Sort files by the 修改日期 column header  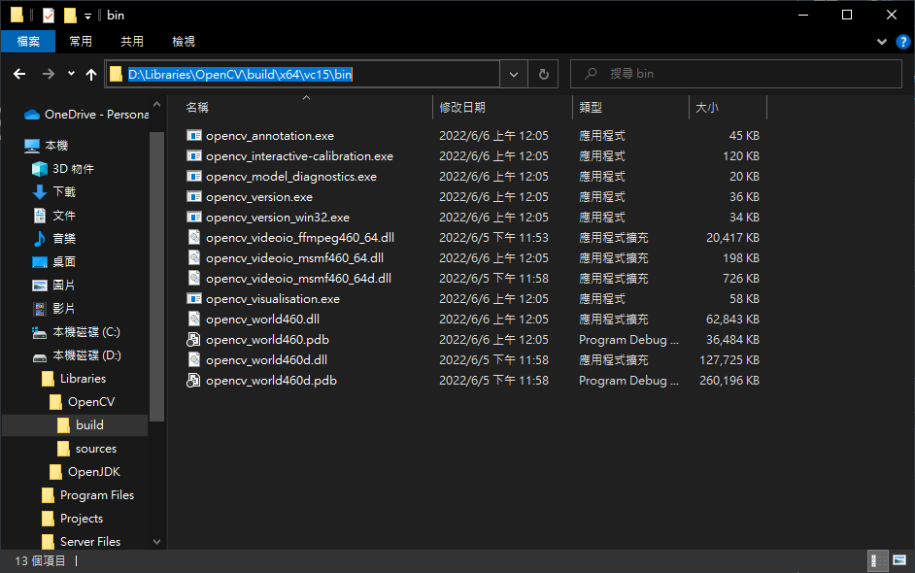click(502, 108)
